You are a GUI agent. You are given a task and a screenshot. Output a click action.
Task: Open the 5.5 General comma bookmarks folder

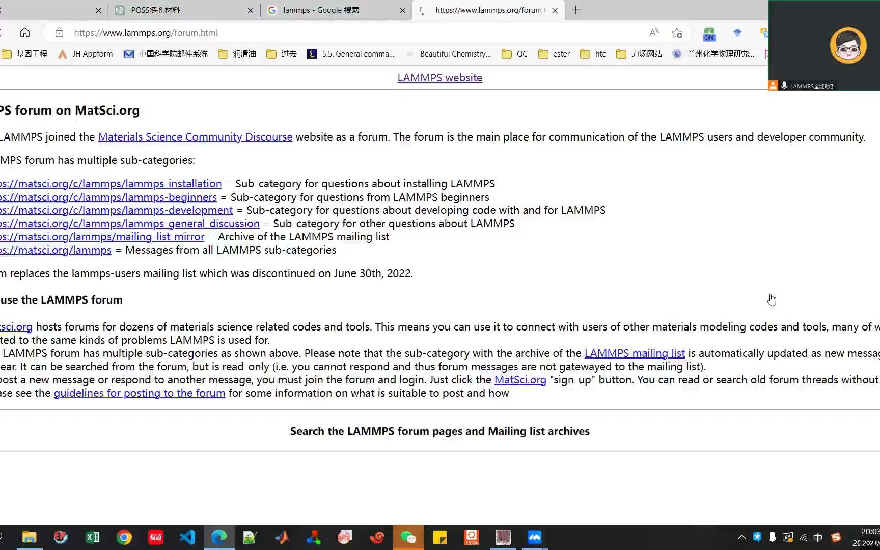(352, 53)
